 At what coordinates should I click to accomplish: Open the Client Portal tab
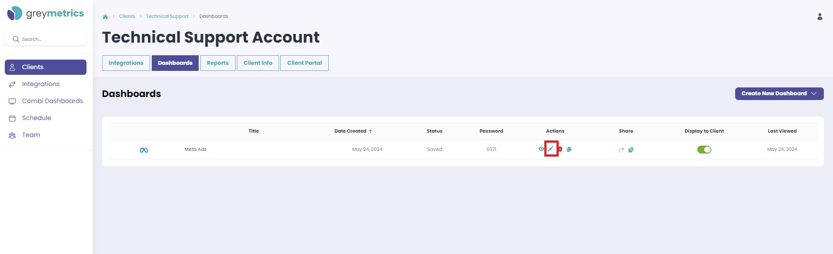pos(304,63)
